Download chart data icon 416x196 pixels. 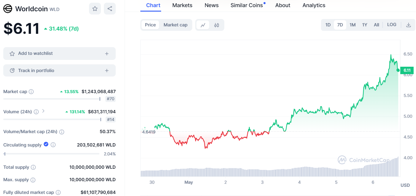[408, 25]
